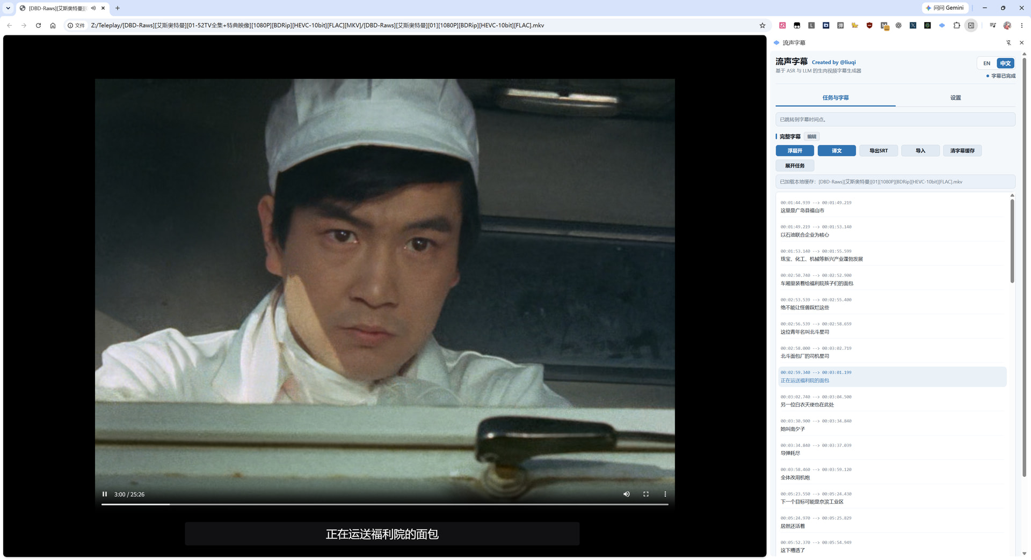Viewport: 1031px width, 560px height.
Task: Jump to subtitle 她叫南夕子
Action: point(892,425)
